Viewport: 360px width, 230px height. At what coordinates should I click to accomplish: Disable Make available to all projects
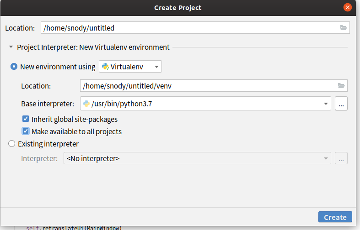[26, 131]
